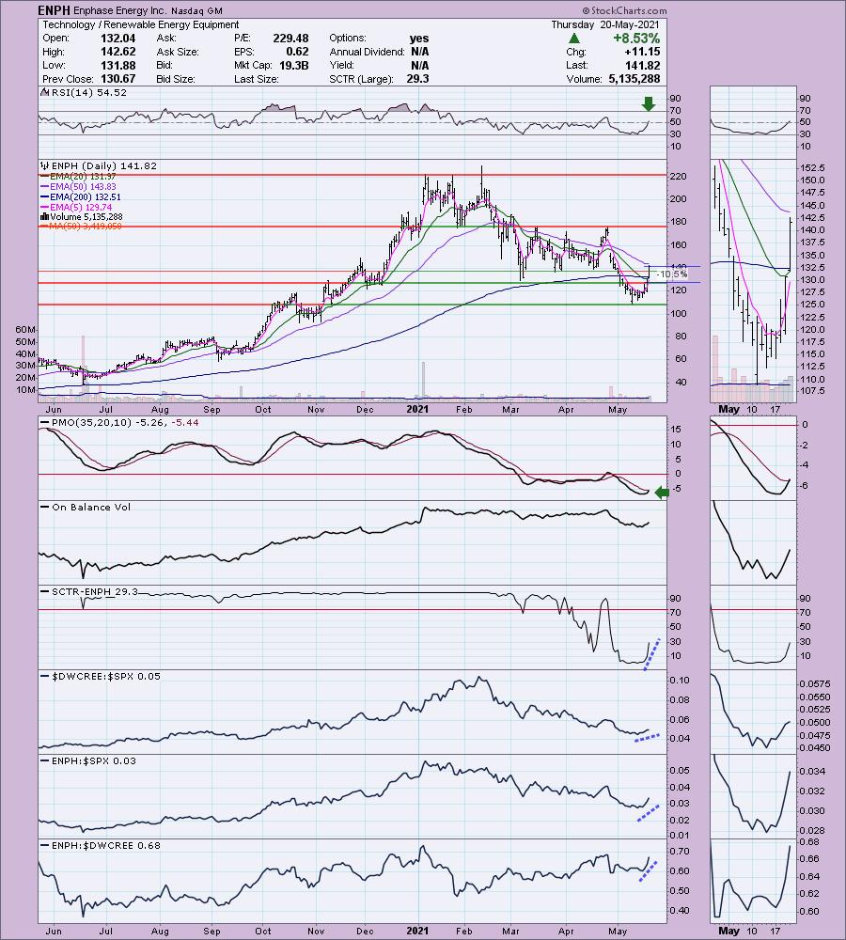Click the EPS value 0.62
This screenshot has height=940, width=846.
pyautogui.click(x=298, y=52)
